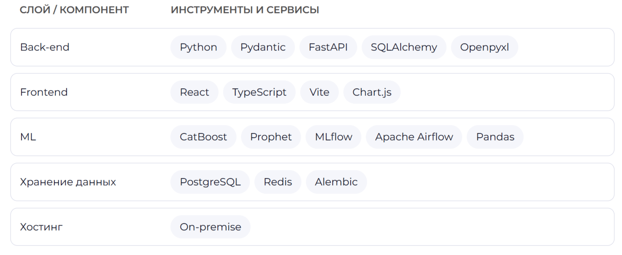The height and width of the screenshot is (255, 622).
Task: Click the Redis chip
Action: (278, 182)
